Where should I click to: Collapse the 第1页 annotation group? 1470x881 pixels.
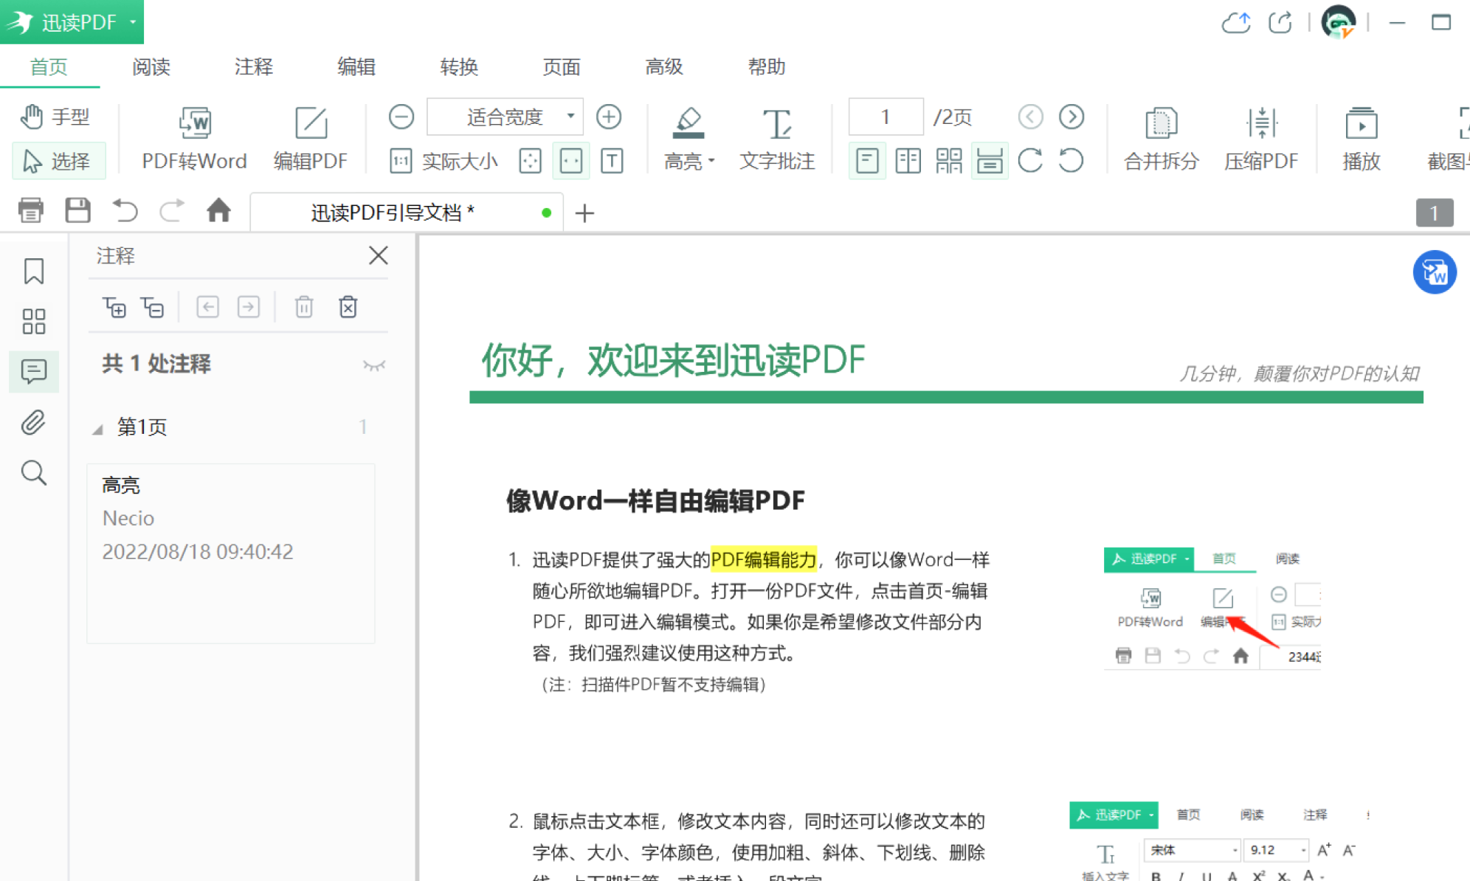97,428
